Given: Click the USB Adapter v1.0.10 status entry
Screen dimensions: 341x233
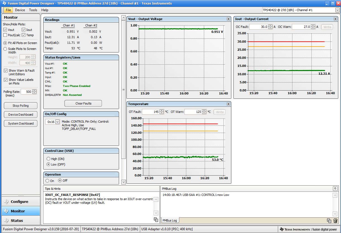Looking at the screenshot, I should tap(167, 229).
